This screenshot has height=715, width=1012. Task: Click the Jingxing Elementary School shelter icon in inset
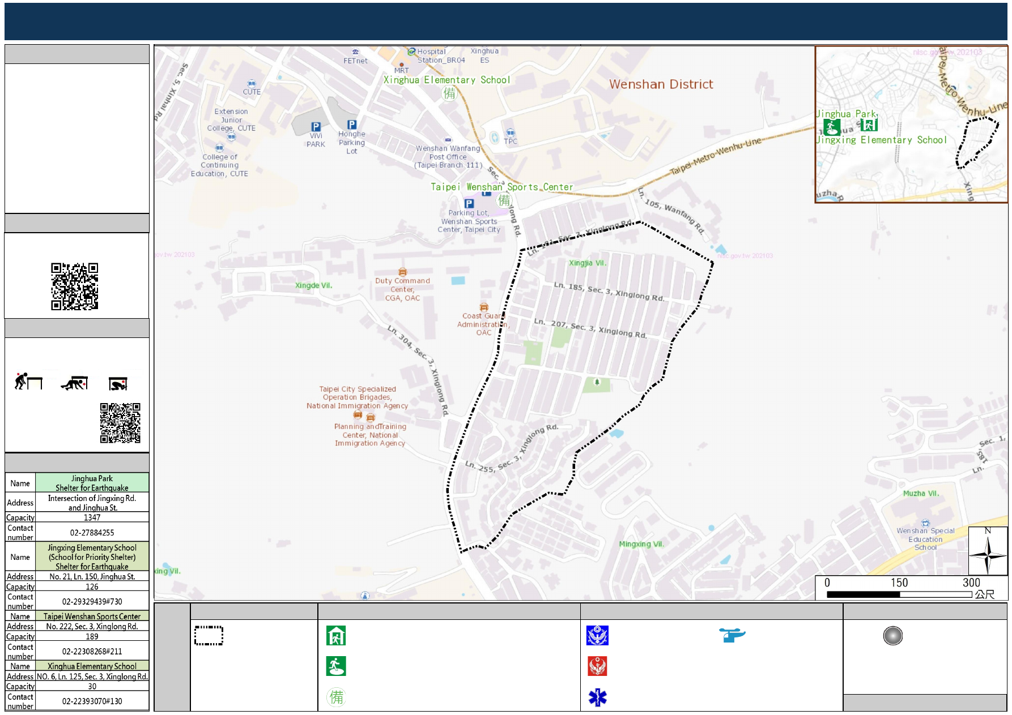point(869,125)
